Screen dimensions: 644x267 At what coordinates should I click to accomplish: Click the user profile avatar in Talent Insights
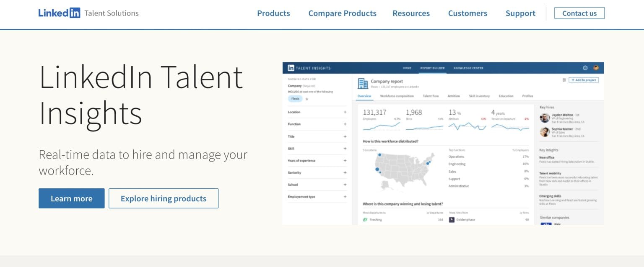coord(596,68)
